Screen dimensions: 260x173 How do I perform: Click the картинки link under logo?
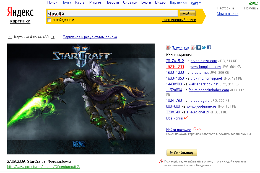point(20,21)
